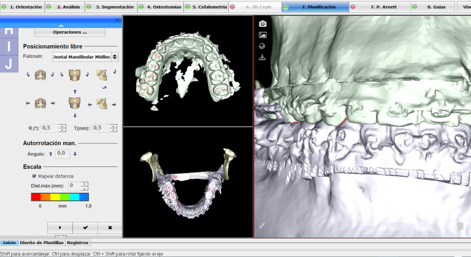Image resolution: width=471 pixels, height=257 pixels.
Task: Open the 7. P. Arnett tab
Action: [380, 7]
